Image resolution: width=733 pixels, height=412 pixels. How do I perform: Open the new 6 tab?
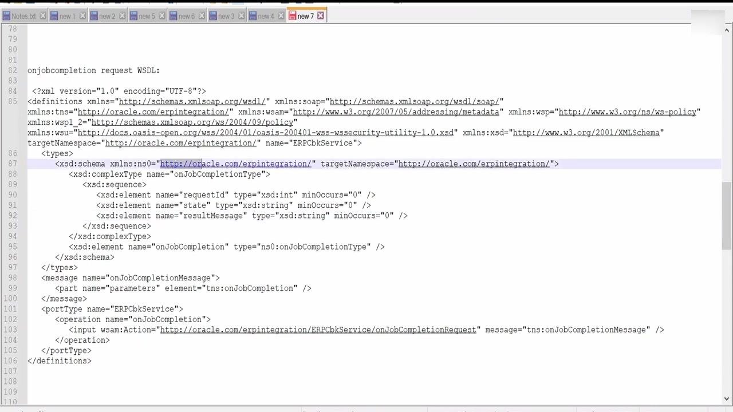pos(186,16)
